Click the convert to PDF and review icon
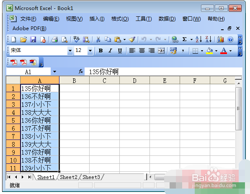250x194 pixels. (x=33, y=62)
